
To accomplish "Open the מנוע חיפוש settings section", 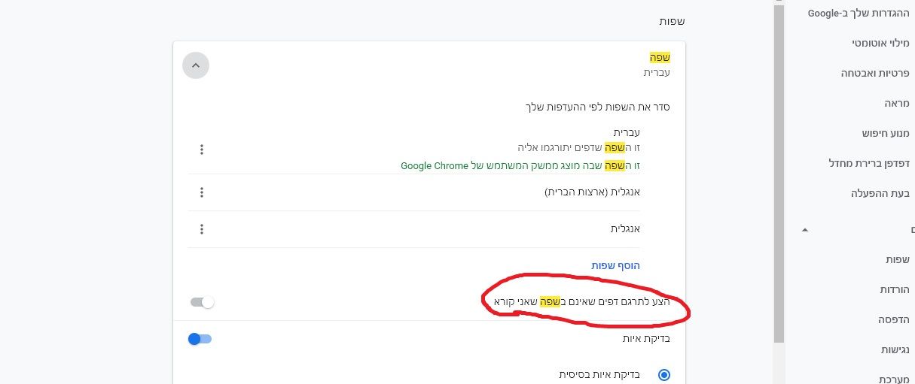I will 886,133.
